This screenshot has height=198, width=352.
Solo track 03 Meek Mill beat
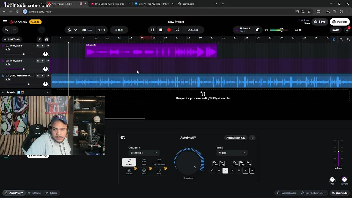coord(43,76)
